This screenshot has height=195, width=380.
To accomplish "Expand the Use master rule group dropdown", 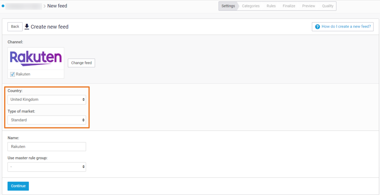I will (x=47, y=167).
